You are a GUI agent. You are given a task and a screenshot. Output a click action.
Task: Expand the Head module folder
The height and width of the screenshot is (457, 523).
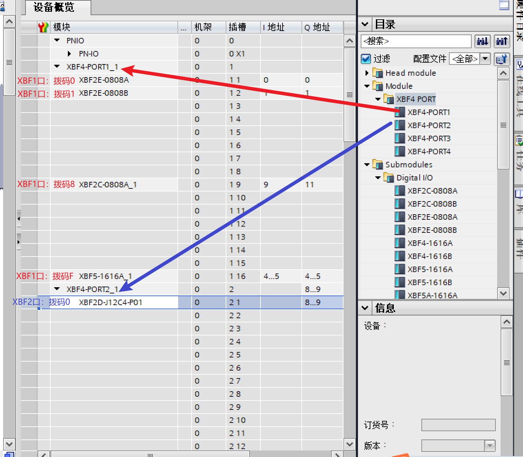367,73
